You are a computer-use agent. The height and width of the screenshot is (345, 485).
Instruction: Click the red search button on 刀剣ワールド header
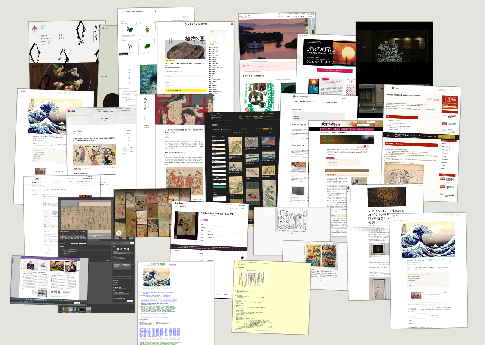[x=372, y=125]
